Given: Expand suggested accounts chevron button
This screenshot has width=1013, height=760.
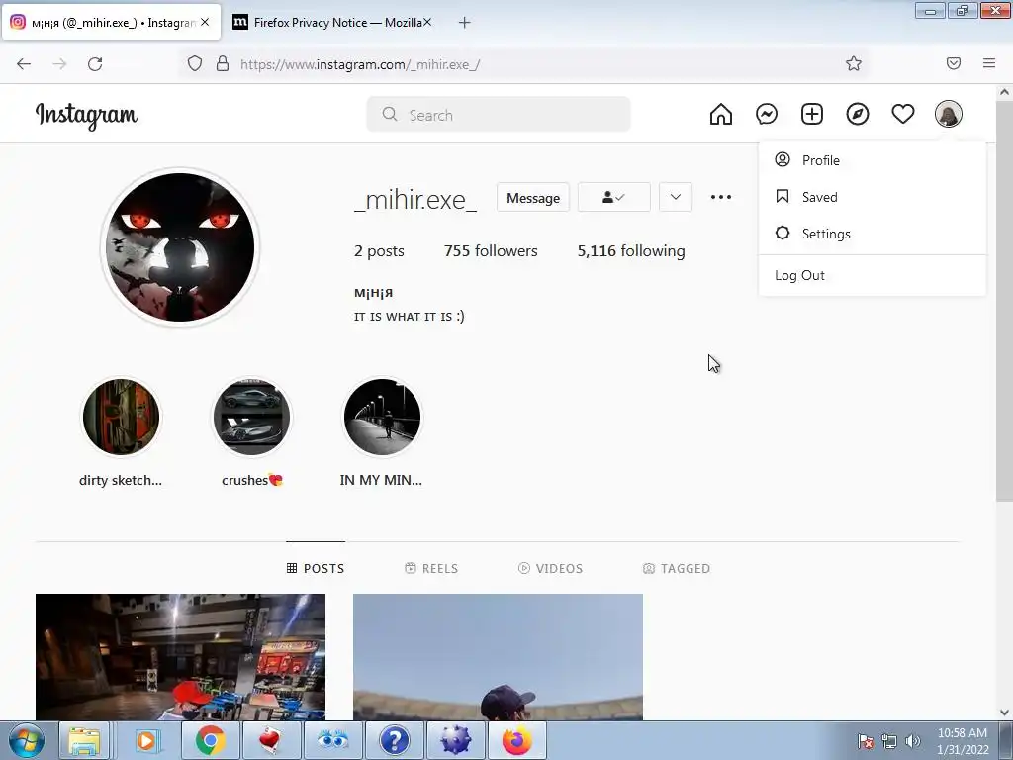Looking at the screenshot, I should (x=676, y=197).
